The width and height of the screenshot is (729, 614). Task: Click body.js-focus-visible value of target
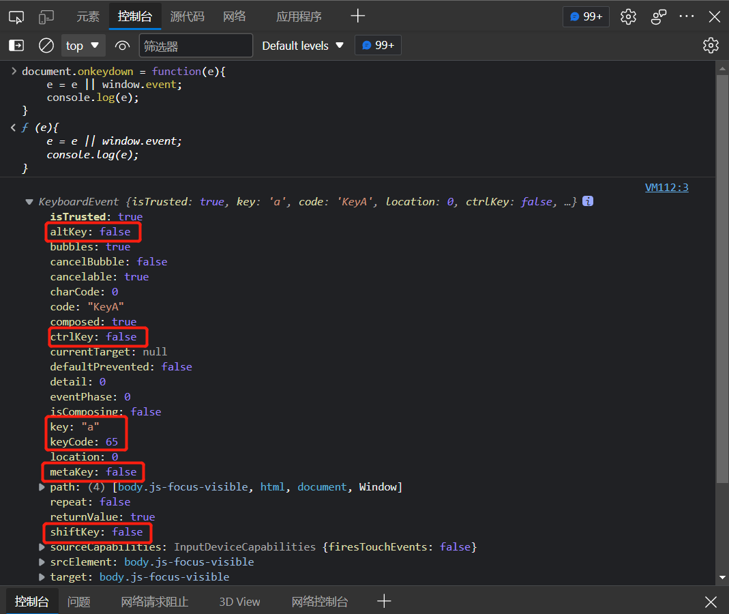[164, 576]
